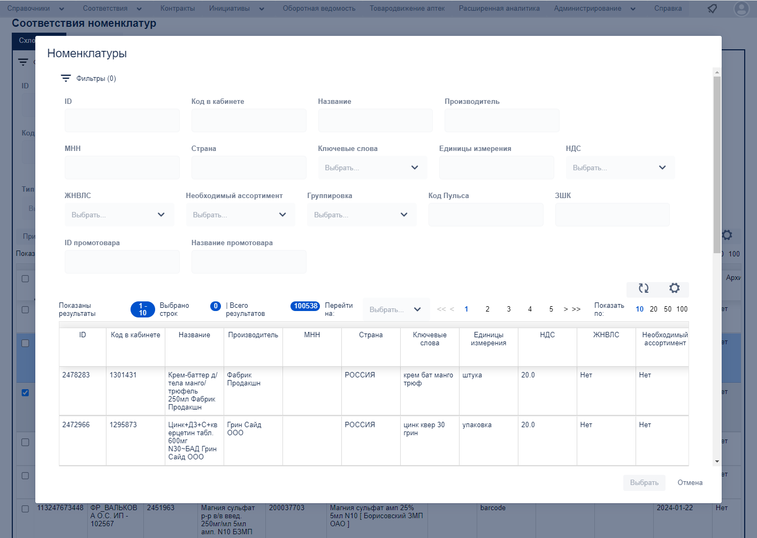Click the ЗШК input field
Image resolution: width=757 pixels, height=538 pixels.
pyautogui.click(x=613, y=215)
